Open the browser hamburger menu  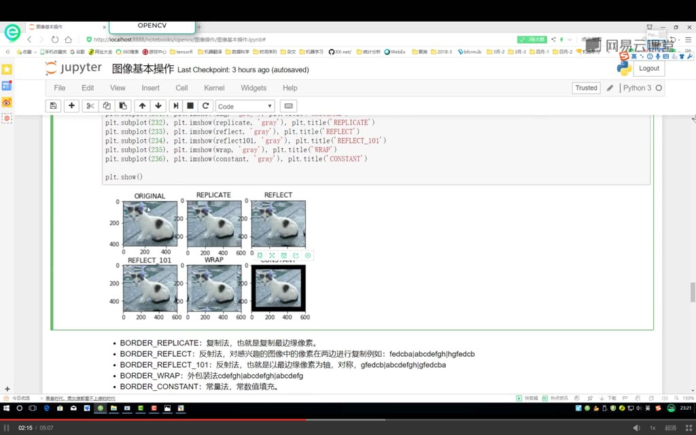click(x=689, y=39)
